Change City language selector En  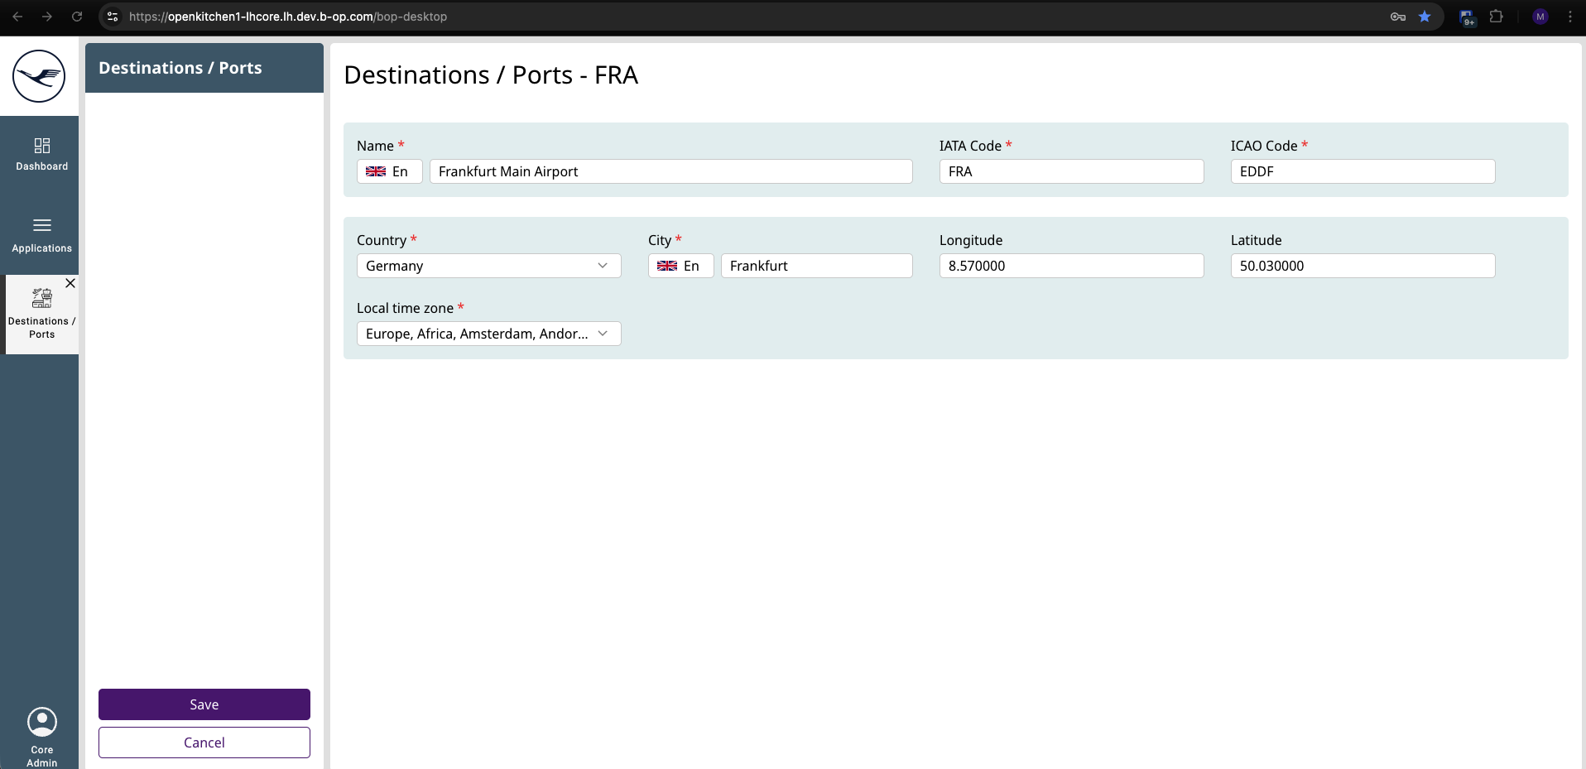(680, 266)
